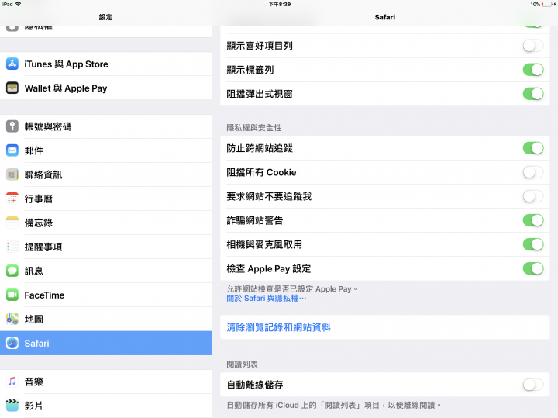Tap the 隱私權與安全性 section header
Image resolution: width=558 pixels, height=418 pixels.
pos(254,127)
